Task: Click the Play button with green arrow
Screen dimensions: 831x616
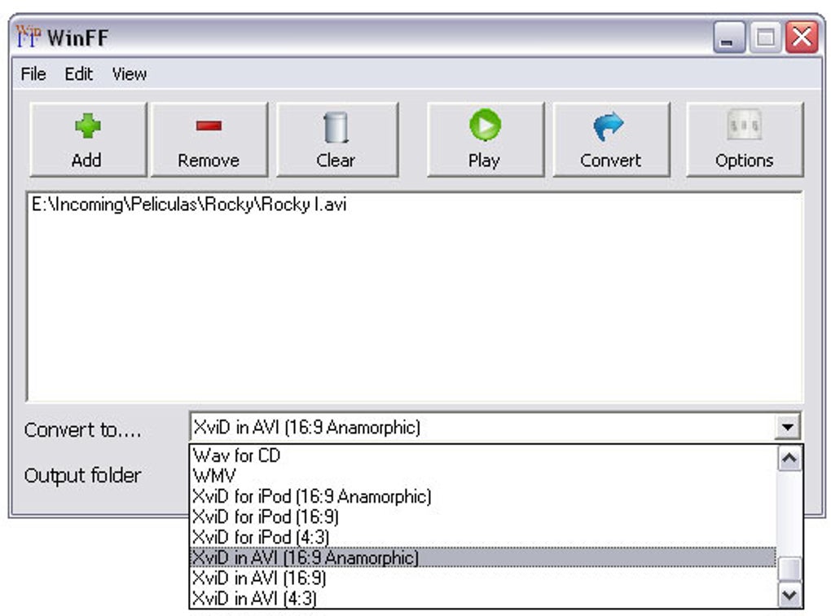Action: pos(485,139)
